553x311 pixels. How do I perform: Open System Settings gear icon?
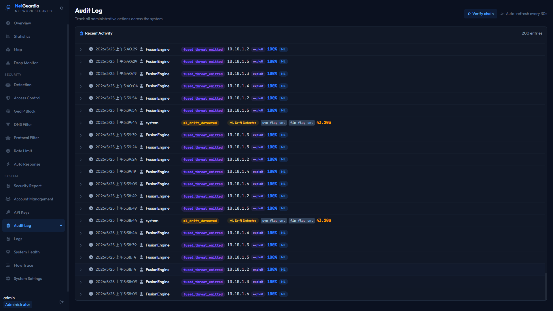[8, 278]
